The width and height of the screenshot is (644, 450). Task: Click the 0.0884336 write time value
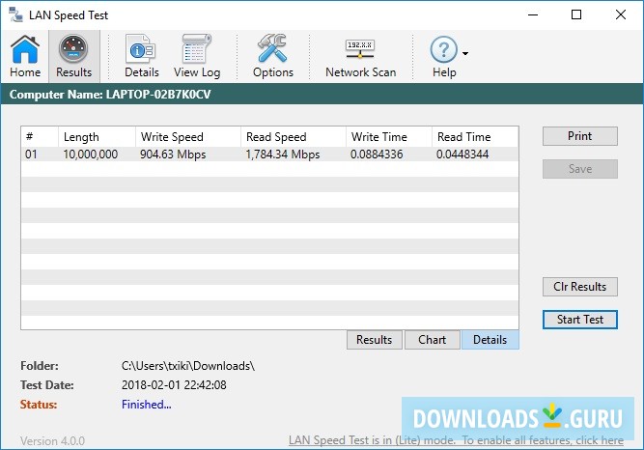pyautogui.click(x=377, y=155)
